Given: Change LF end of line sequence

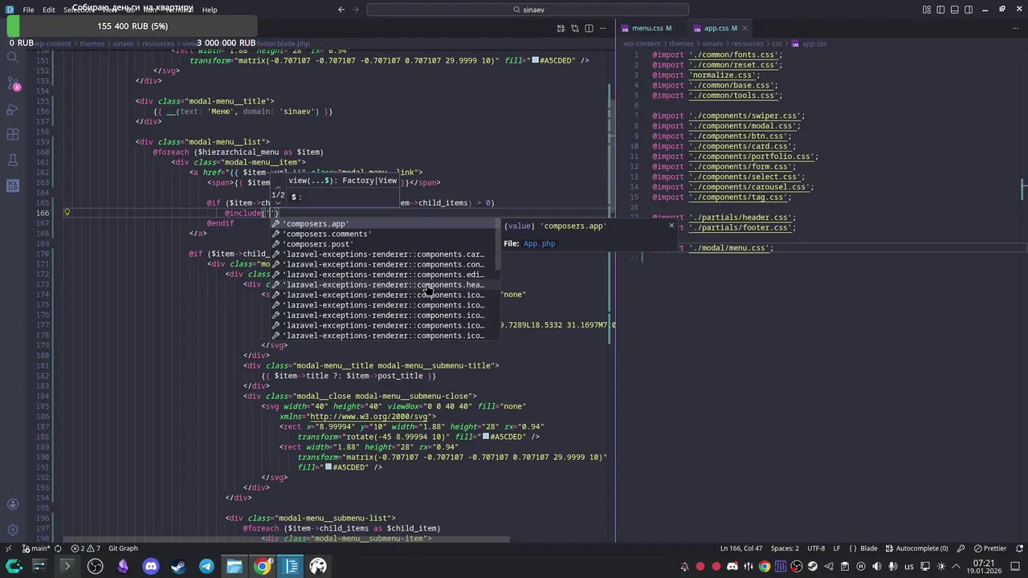Looking at the screenshot, I should pos(837,548).
